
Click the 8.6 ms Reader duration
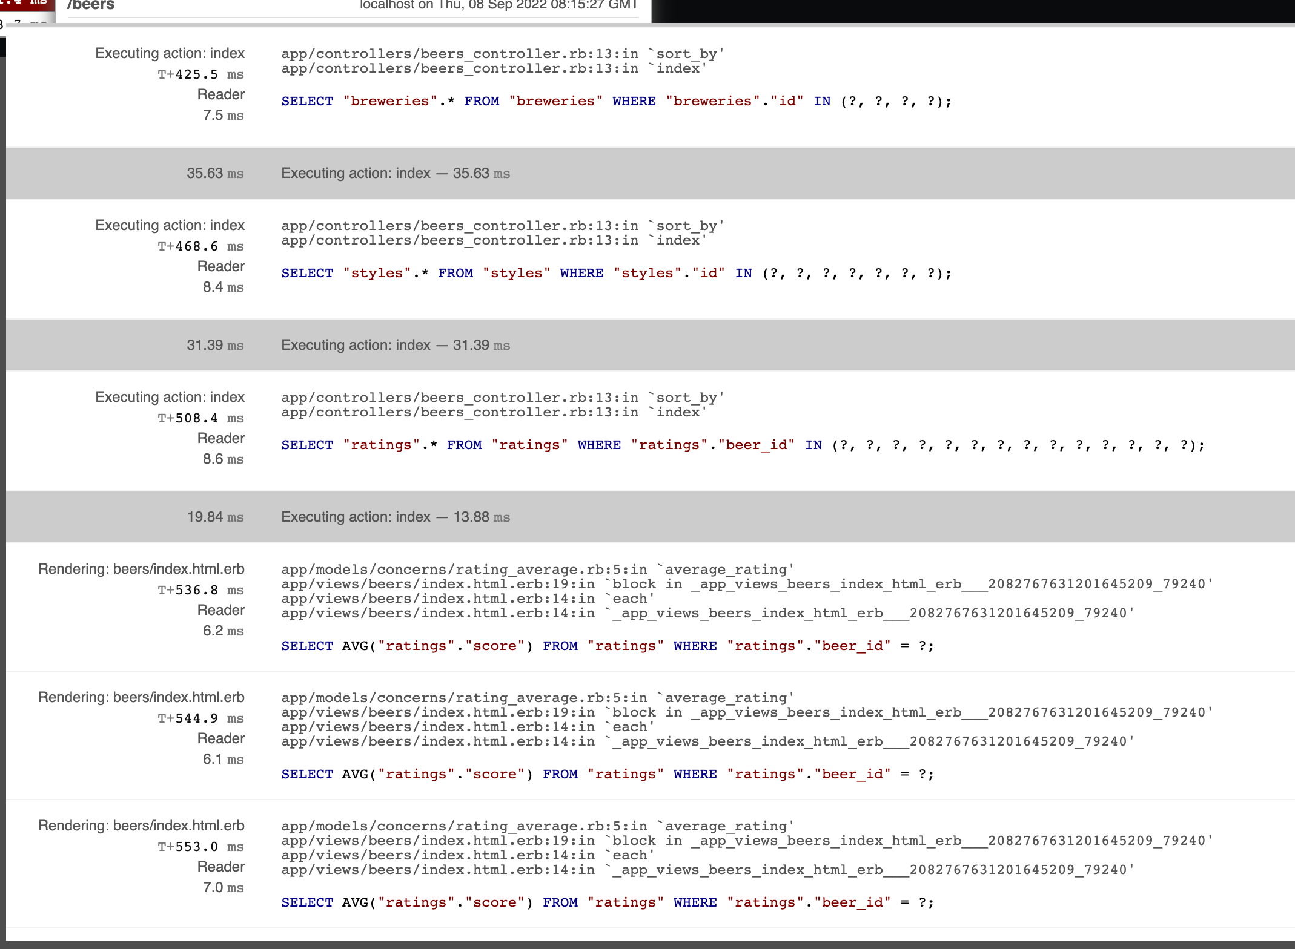[x=223, y=459]
